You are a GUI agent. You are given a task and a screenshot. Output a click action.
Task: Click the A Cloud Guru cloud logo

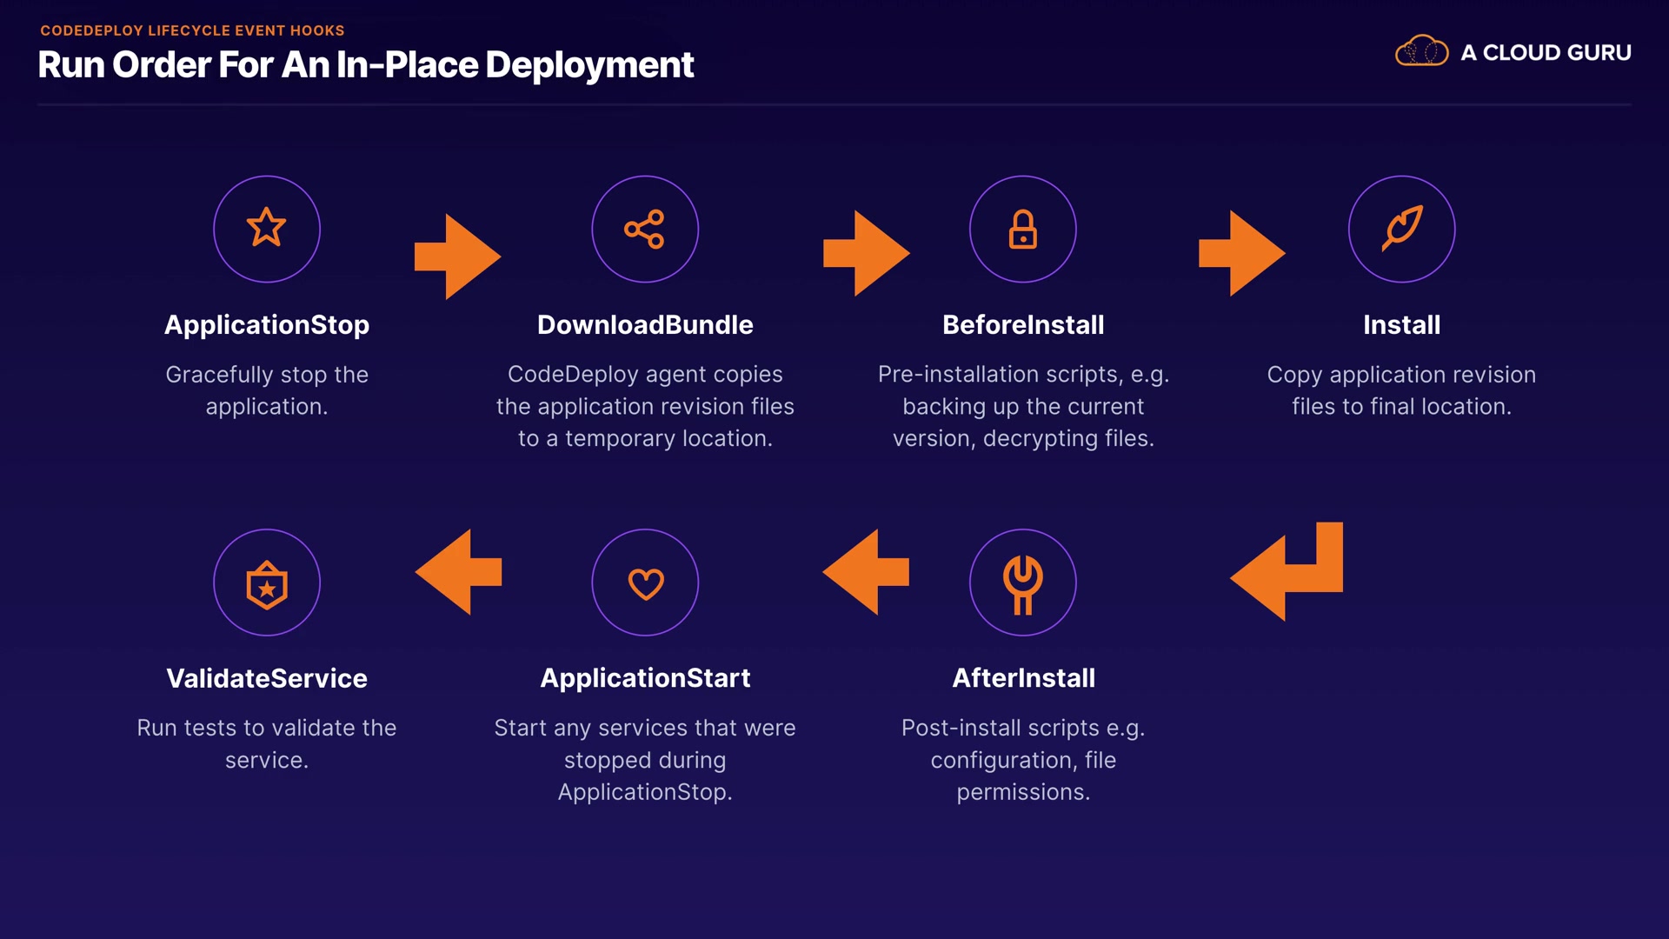coord(1421,51)
